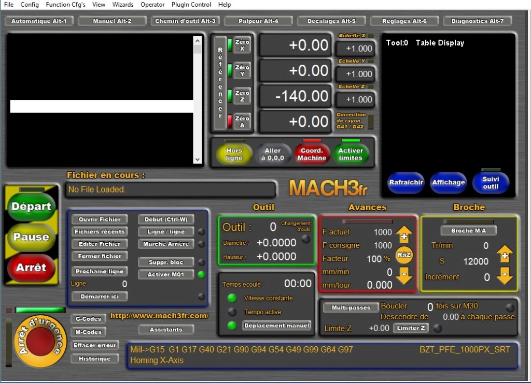
Task: Click the blue Affichage button
Action: [x=449, y=183]
